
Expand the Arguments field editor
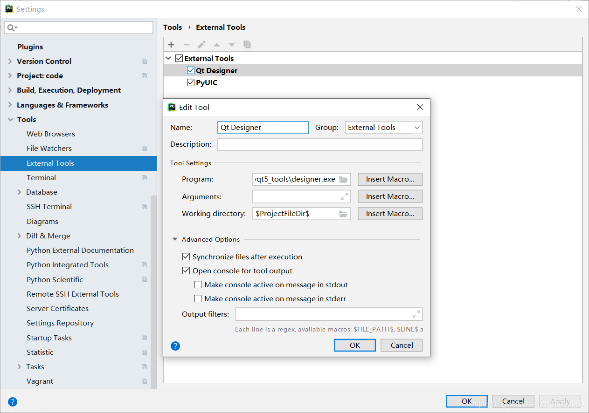344,196
